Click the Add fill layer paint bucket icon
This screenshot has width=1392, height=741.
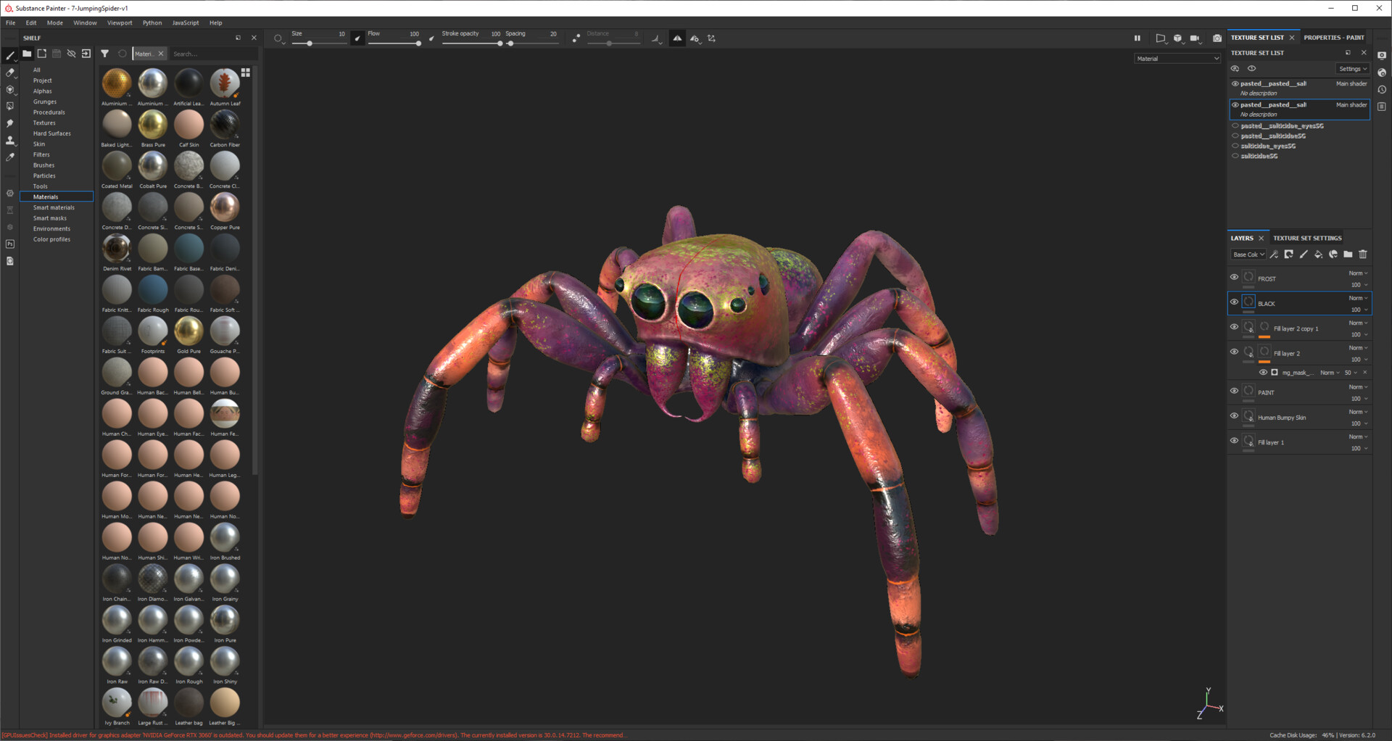tap(1318, 254)
